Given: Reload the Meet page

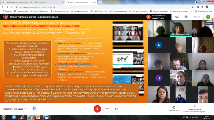Looking at the screenshot, I should (x=12, y=7).
